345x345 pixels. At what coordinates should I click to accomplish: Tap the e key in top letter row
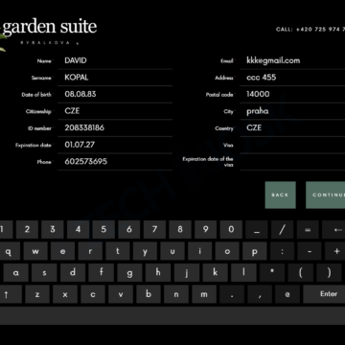63,251
